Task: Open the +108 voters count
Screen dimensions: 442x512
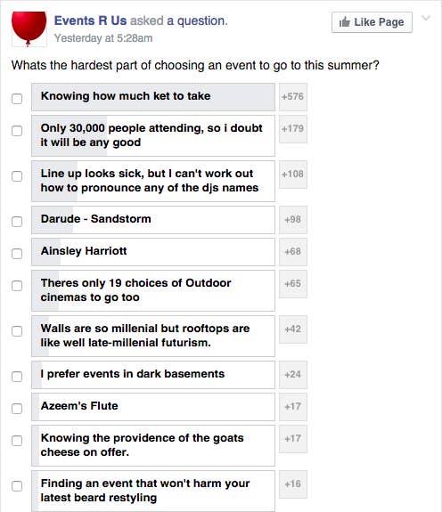Action: point(293,175)
